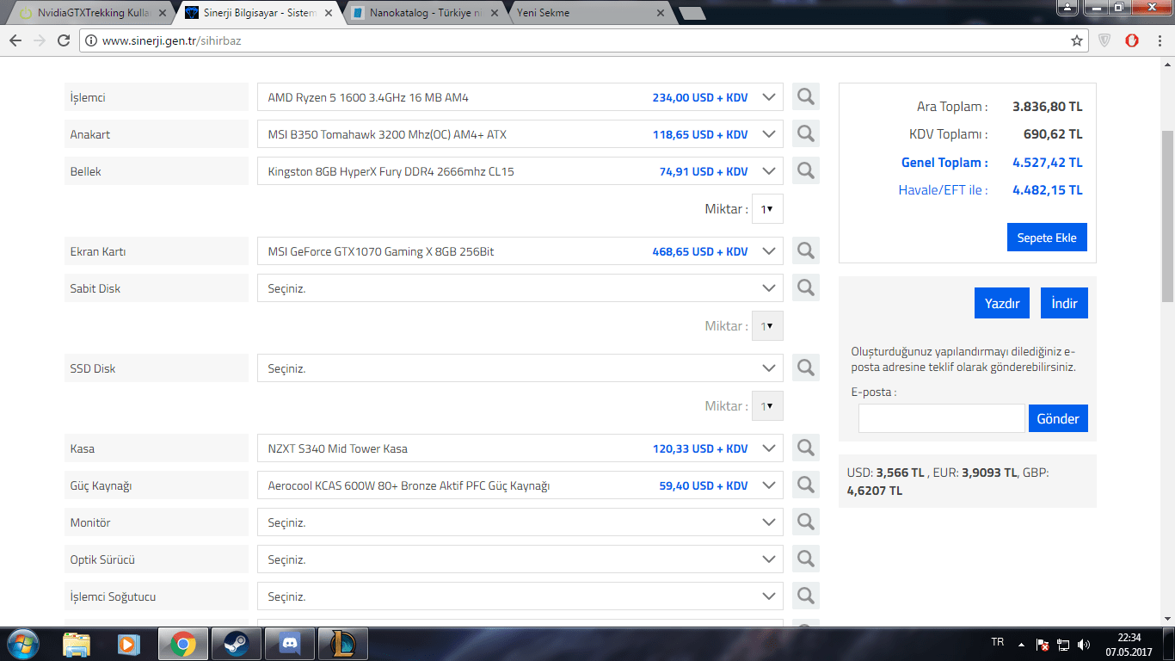The height and width of the screenshot is (661, 1175).
Task: Close the Yeni Sekme tab
Action: 661,13
